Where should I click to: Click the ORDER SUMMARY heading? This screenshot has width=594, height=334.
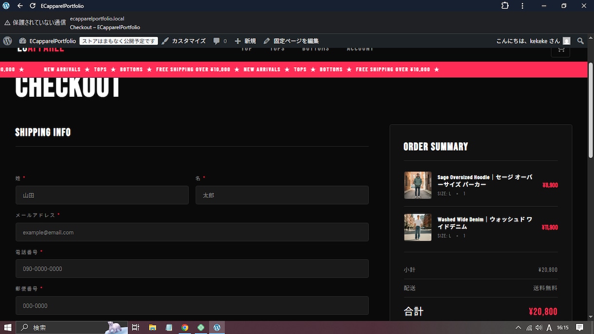click(436, 147)
